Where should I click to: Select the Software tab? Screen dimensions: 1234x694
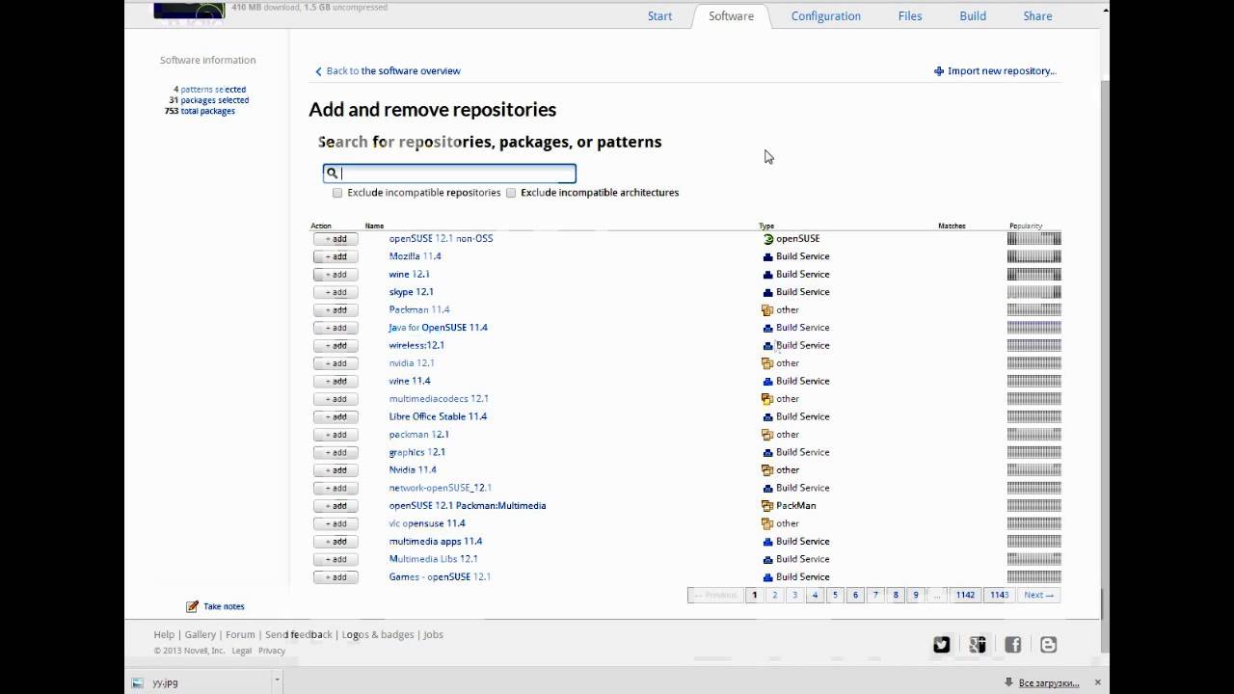click(731, 16)
